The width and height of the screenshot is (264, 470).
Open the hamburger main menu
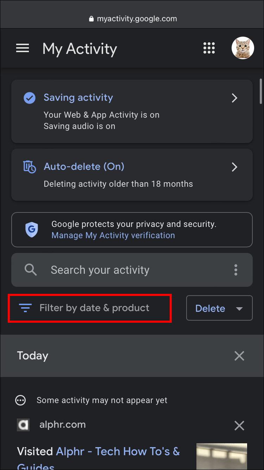23,48
